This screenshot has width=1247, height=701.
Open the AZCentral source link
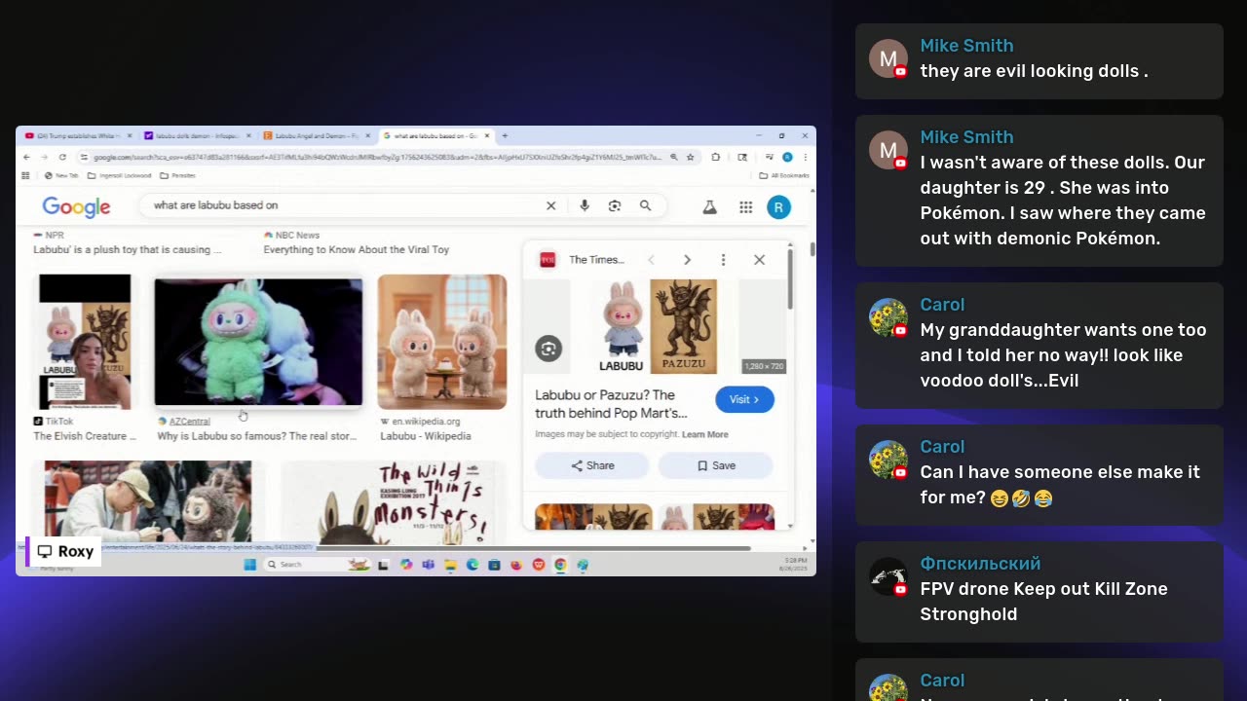pyautogui.click(x=190, y=422)
